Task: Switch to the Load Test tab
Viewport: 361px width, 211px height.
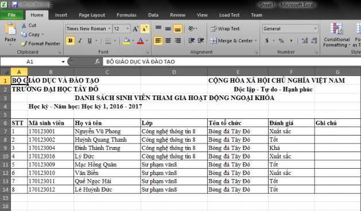Action: [x=230, y=15]
